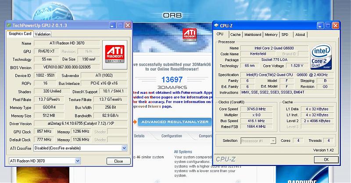Open the ATI Radeon HD 3870 card selector

[x=78, y=161]
